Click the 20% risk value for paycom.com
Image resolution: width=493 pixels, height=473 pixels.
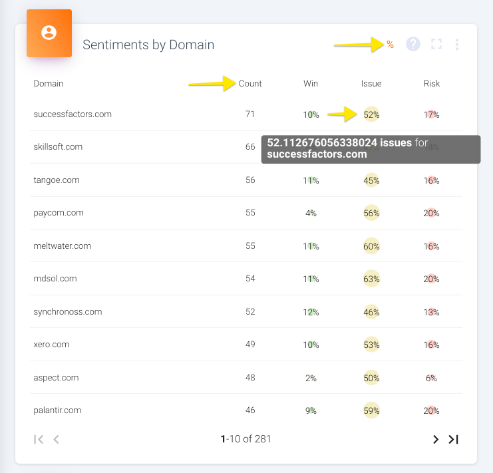pyautogui.click(x=431, y=213)
